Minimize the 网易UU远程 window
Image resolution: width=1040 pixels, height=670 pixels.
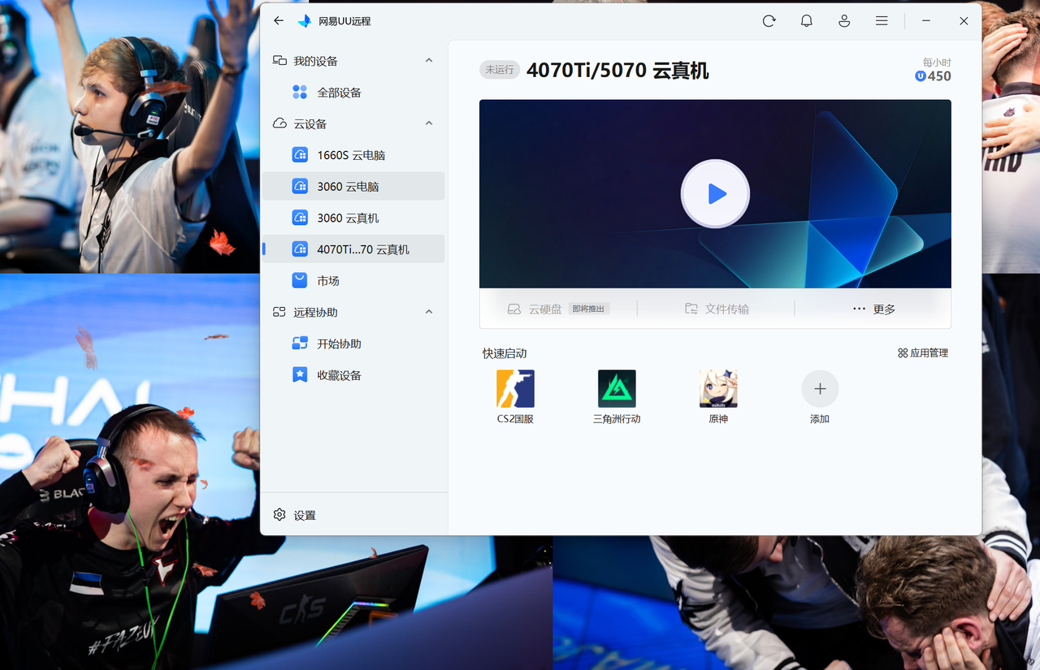926,21
